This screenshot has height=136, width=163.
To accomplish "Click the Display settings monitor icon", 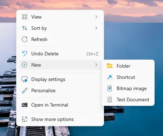I will [x=25, y=79].
